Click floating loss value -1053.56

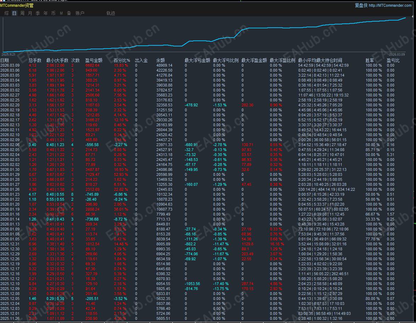coord(192,284)
